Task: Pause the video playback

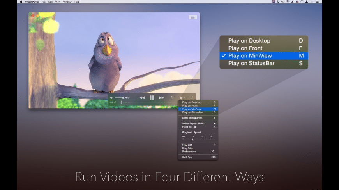Action: (x=152, y=98)
